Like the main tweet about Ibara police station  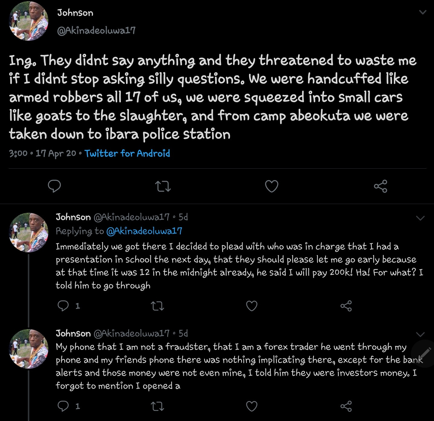click(x=271, y=186)
